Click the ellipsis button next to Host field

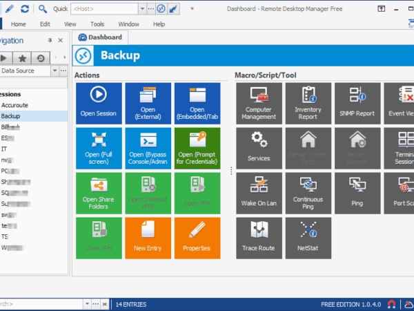click(150, 9)
